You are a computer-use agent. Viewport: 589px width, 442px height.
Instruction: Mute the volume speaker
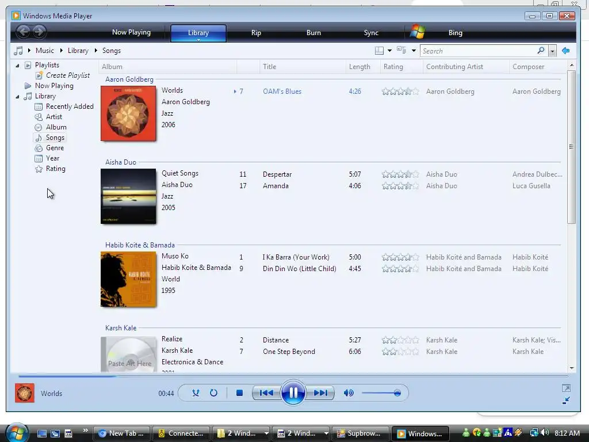349,393
